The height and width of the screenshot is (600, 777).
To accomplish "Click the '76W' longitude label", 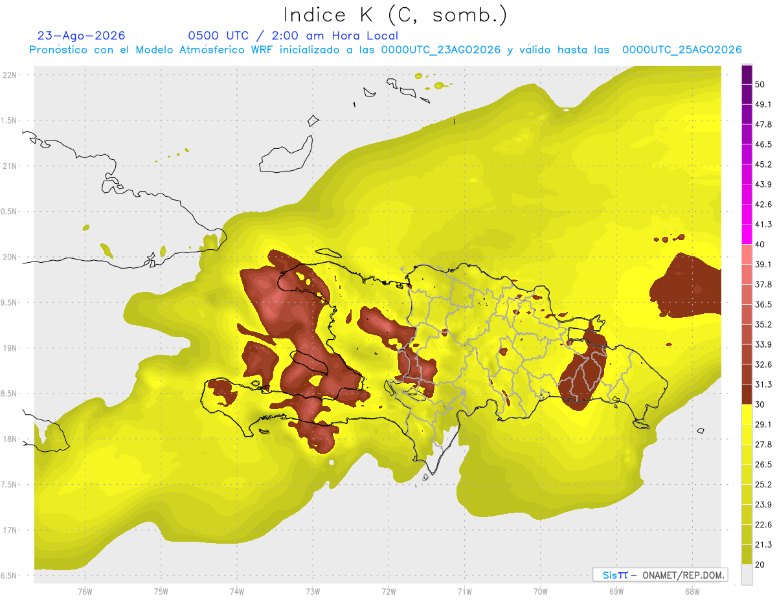I will click(85, 592).
